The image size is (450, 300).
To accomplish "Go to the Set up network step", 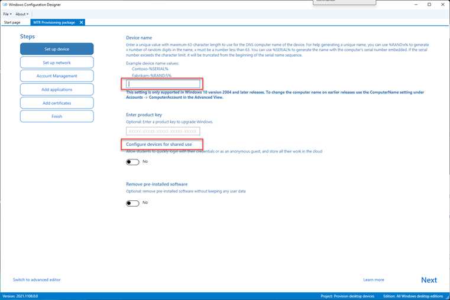I will pos(57,63).
